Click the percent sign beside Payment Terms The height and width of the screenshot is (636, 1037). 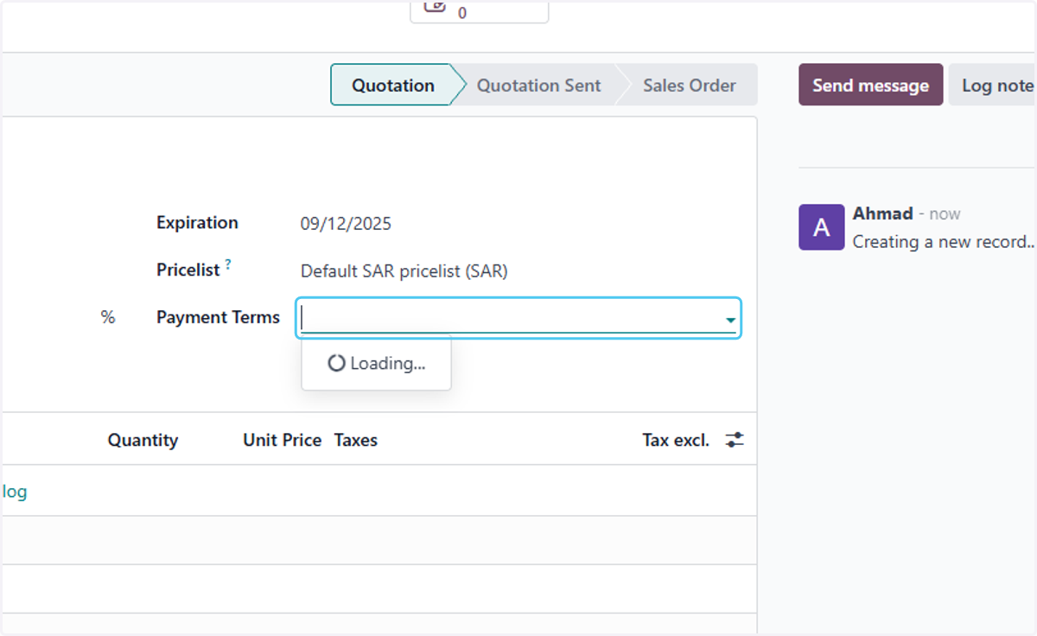click(107, 317)
